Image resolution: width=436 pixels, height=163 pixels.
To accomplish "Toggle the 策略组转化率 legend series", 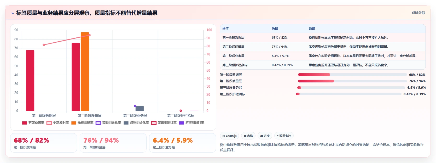I will [x=108, y=123].
